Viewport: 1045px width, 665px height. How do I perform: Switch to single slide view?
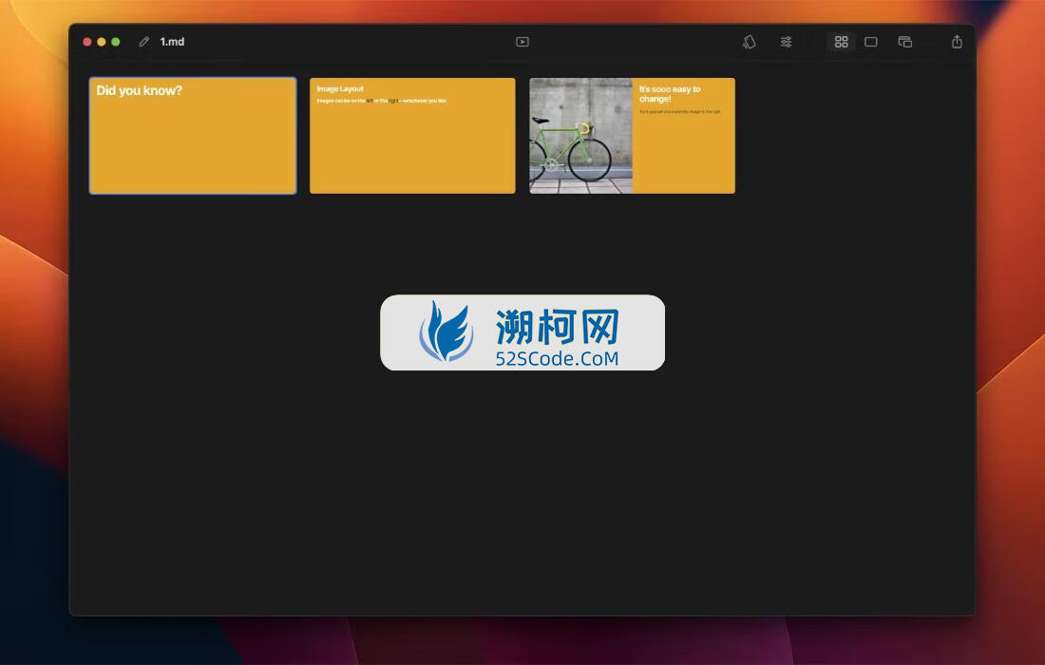click(x=871, y=42)
